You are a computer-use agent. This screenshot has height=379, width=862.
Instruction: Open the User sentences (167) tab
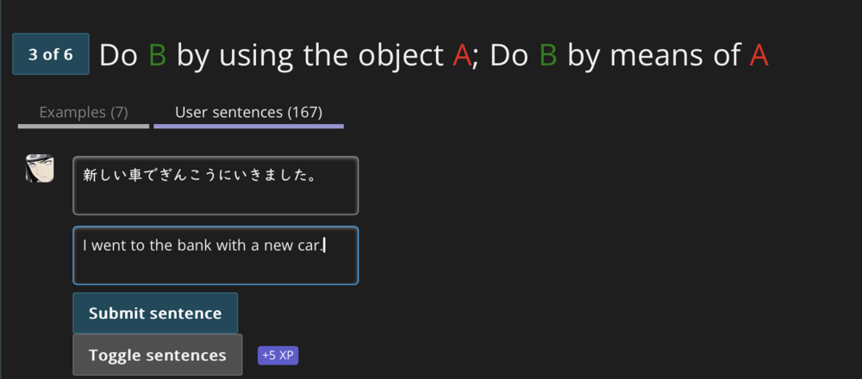point(248,113)
